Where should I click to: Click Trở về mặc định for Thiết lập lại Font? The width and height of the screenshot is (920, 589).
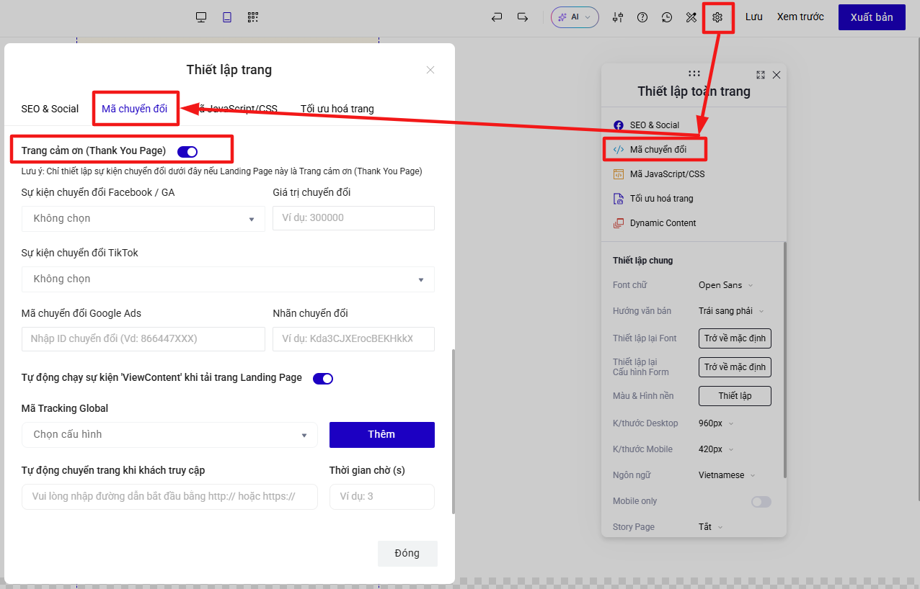(735, 338)
